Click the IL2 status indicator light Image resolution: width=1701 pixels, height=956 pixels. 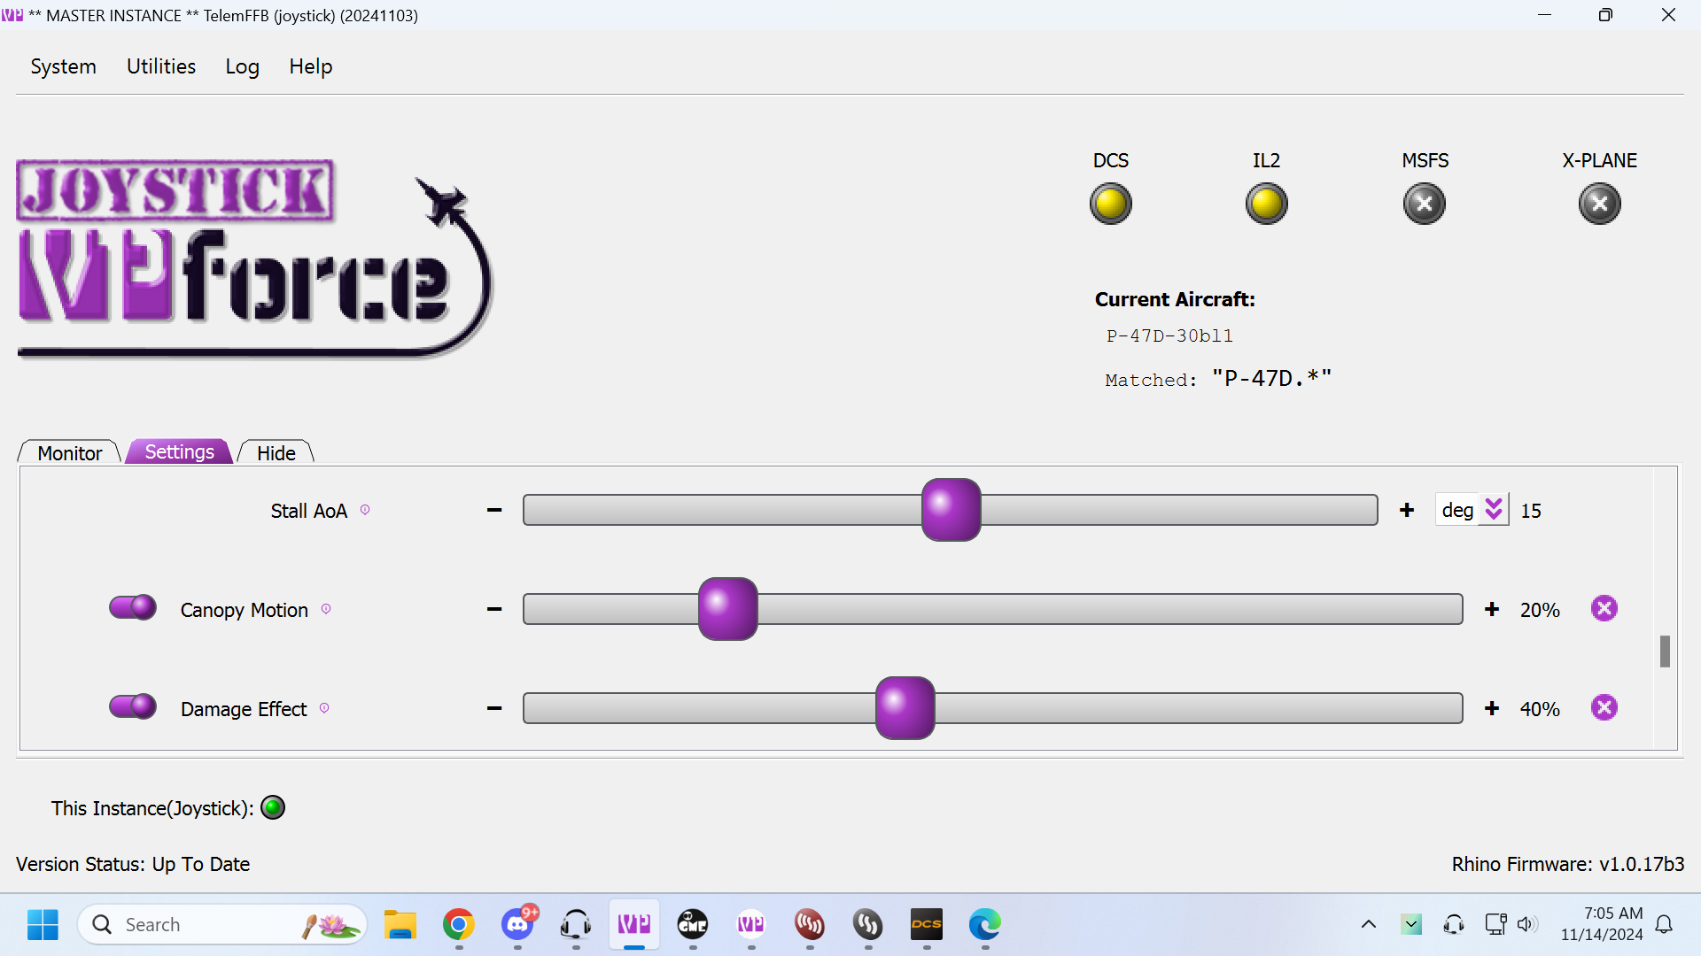pos(1266,204)
